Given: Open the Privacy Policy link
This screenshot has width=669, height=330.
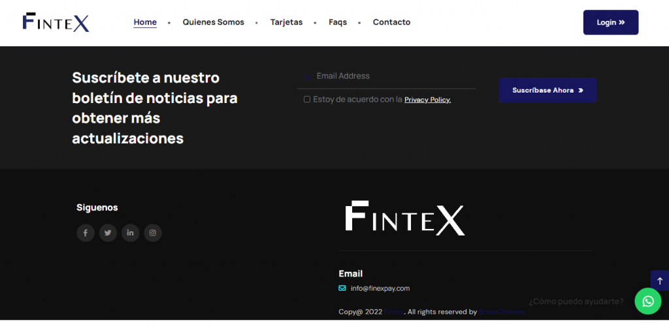Looking at the screenshot, I should (427, 100).
